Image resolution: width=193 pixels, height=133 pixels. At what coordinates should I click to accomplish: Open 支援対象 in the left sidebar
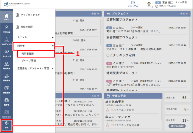6,29
